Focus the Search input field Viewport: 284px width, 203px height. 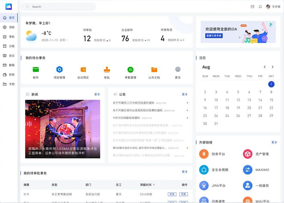pyautogui.click(x=59, y=7)
